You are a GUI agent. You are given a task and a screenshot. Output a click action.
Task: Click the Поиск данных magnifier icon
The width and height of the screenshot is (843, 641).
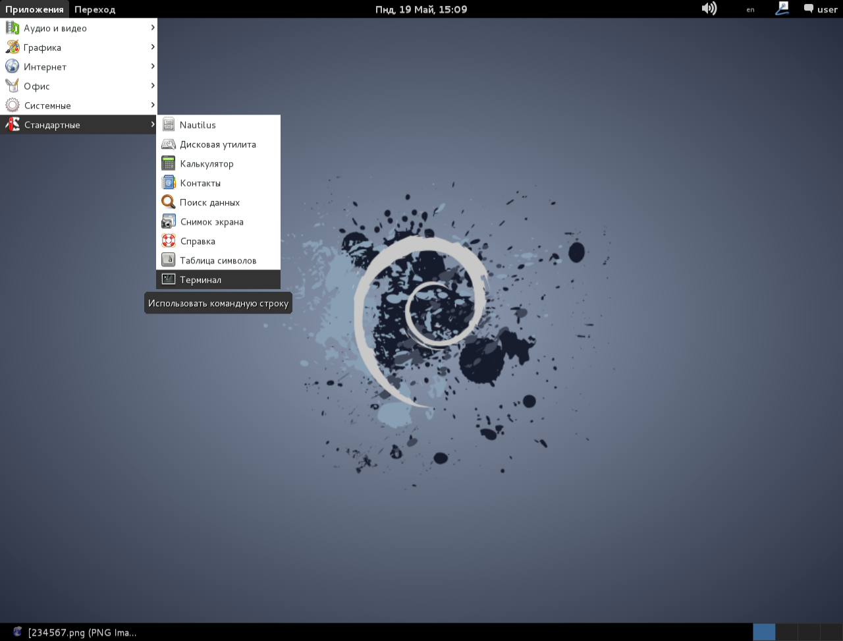tap(169, 202)
